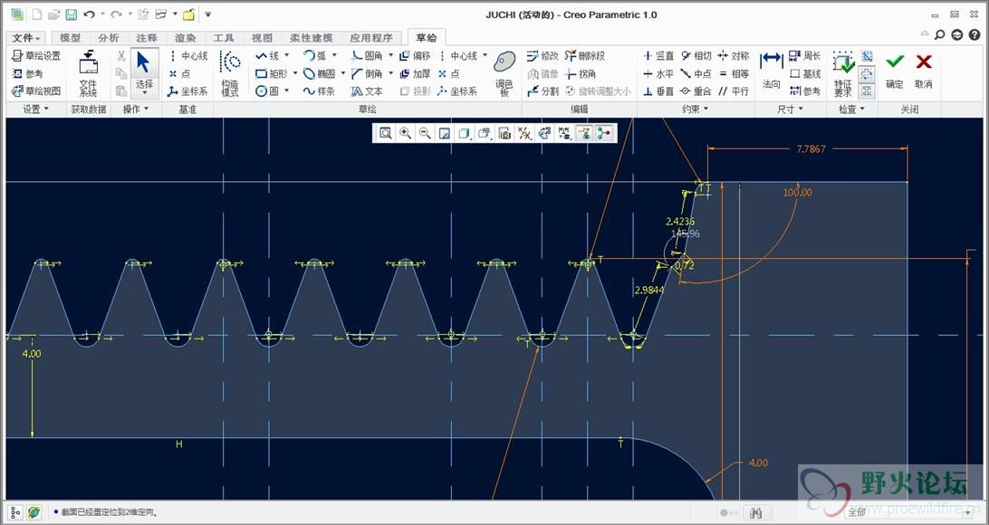This screenshot has height=525, width=989.
Task: Open the 文件 menu
Action: click(x=26, y=38)
